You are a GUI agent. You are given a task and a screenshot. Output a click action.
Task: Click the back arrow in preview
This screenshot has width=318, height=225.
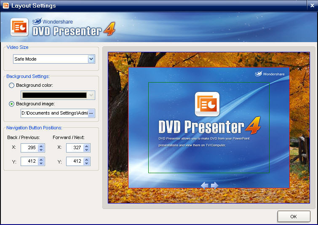pos(204,185)
